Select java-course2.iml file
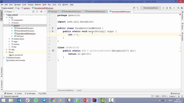The image size is (184, 103). (17, 55)
